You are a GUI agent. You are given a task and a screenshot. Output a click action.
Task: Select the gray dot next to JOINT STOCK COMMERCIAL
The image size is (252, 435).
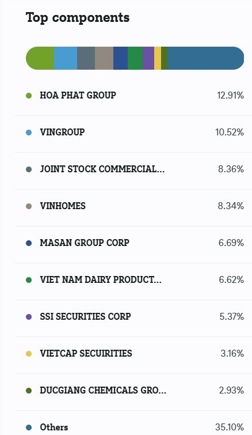[x=29, y=169]
